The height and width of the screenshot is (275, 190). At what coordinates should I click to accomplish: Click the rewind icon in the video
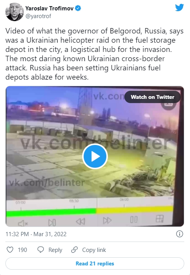point(81,221)
